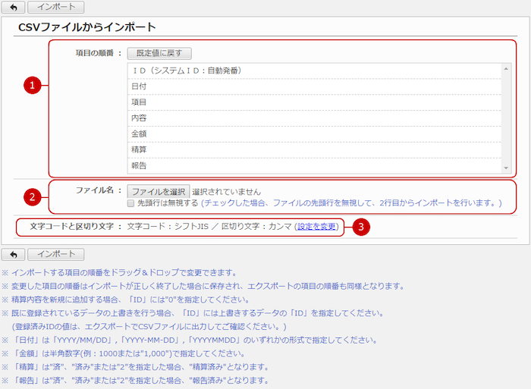The height and width of the screenshot is (389, 531).
Task: Select the 項目 item in the order list
Action: tap(140, 102)
